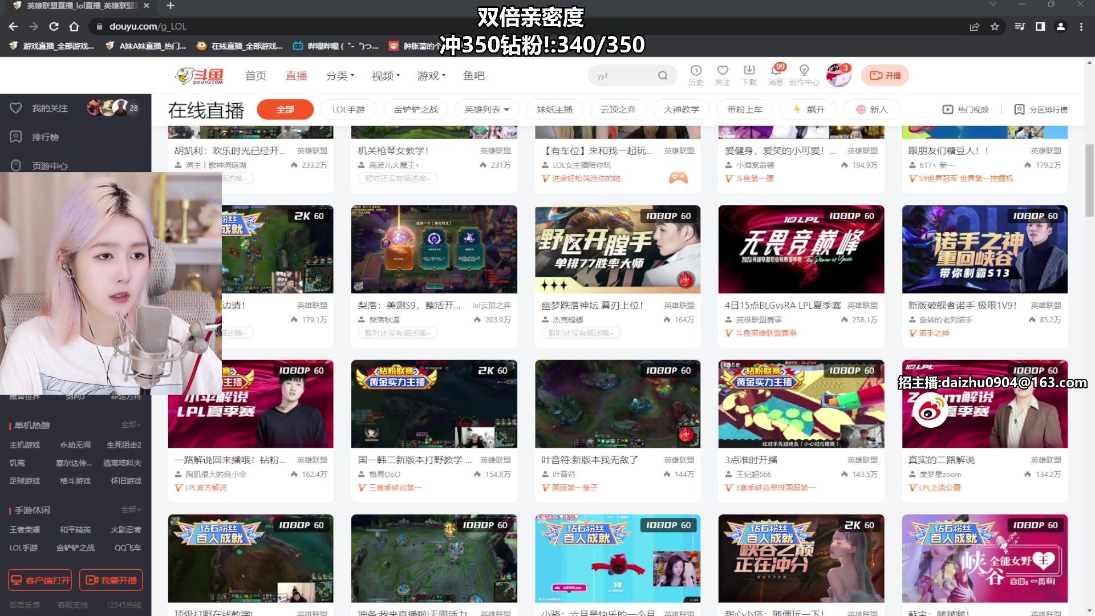
Task: Expand 视频 video dropdown
Action: pyautogui.click(x=386, y=76)
